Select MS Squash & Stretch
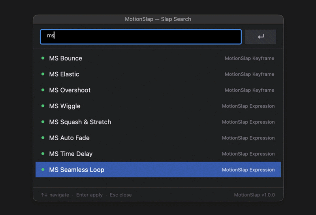This screenshot has height=215, width=316. 158,122
